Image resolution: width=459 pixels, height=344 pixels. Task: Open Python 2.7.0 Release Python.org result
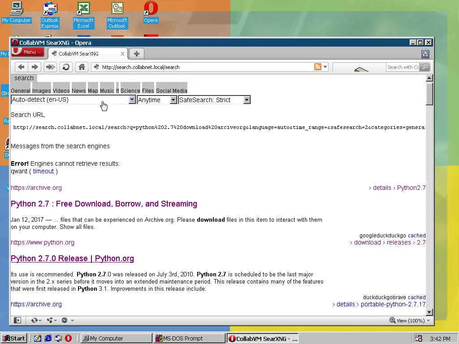point(72,258)
